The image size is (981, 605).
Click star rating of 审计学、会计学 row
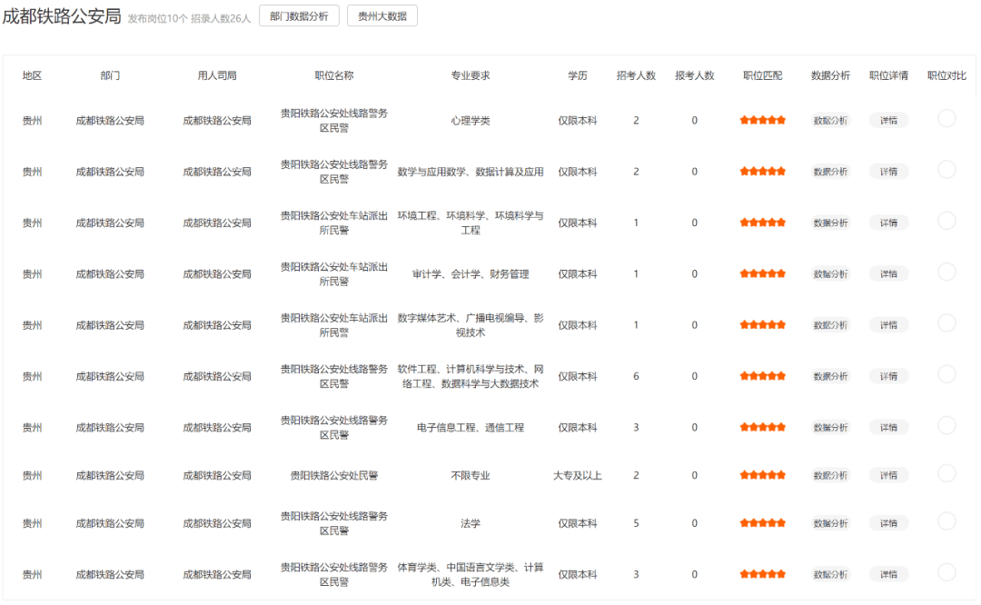pyautogui.click(x=763, y=273)
